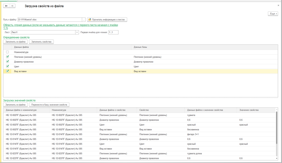Toggle the 'Вид вставки' row checkbox
282x163 pixels.
7,71
